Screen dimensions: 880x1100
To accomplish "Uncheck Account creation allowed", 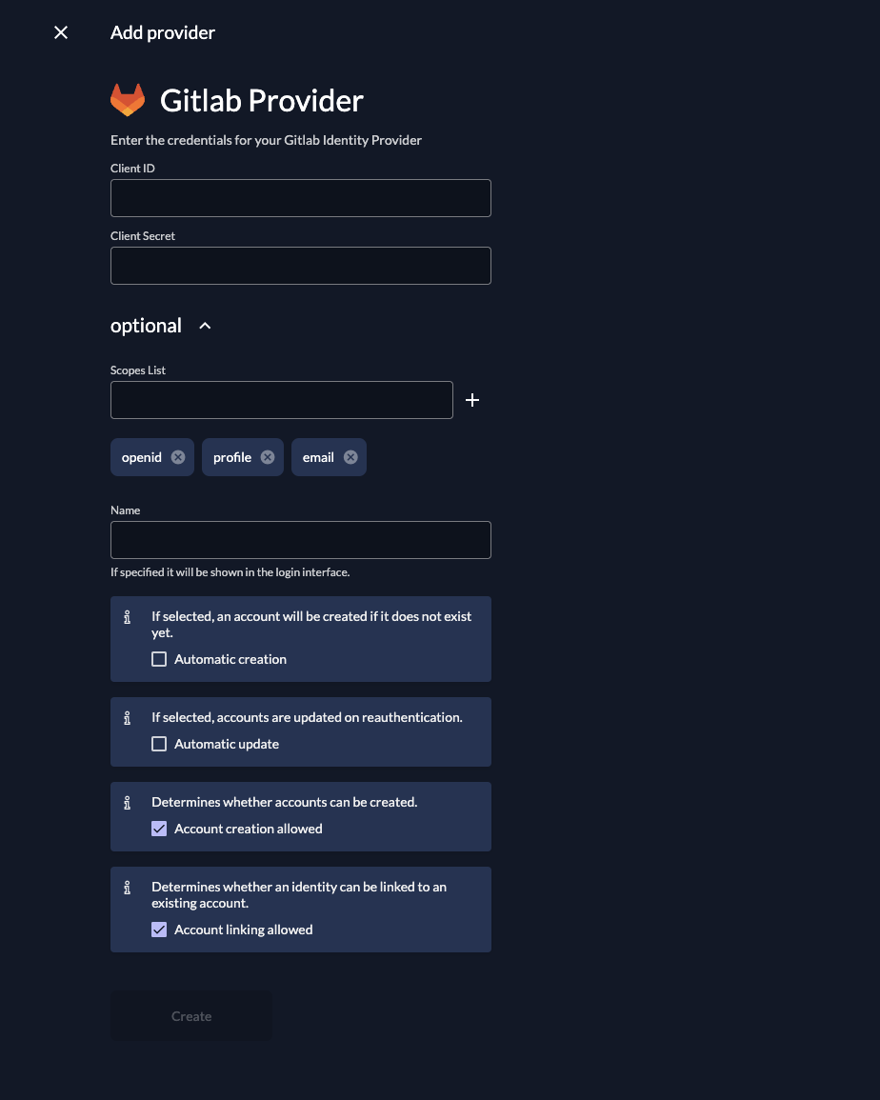I will coord(159,829).
